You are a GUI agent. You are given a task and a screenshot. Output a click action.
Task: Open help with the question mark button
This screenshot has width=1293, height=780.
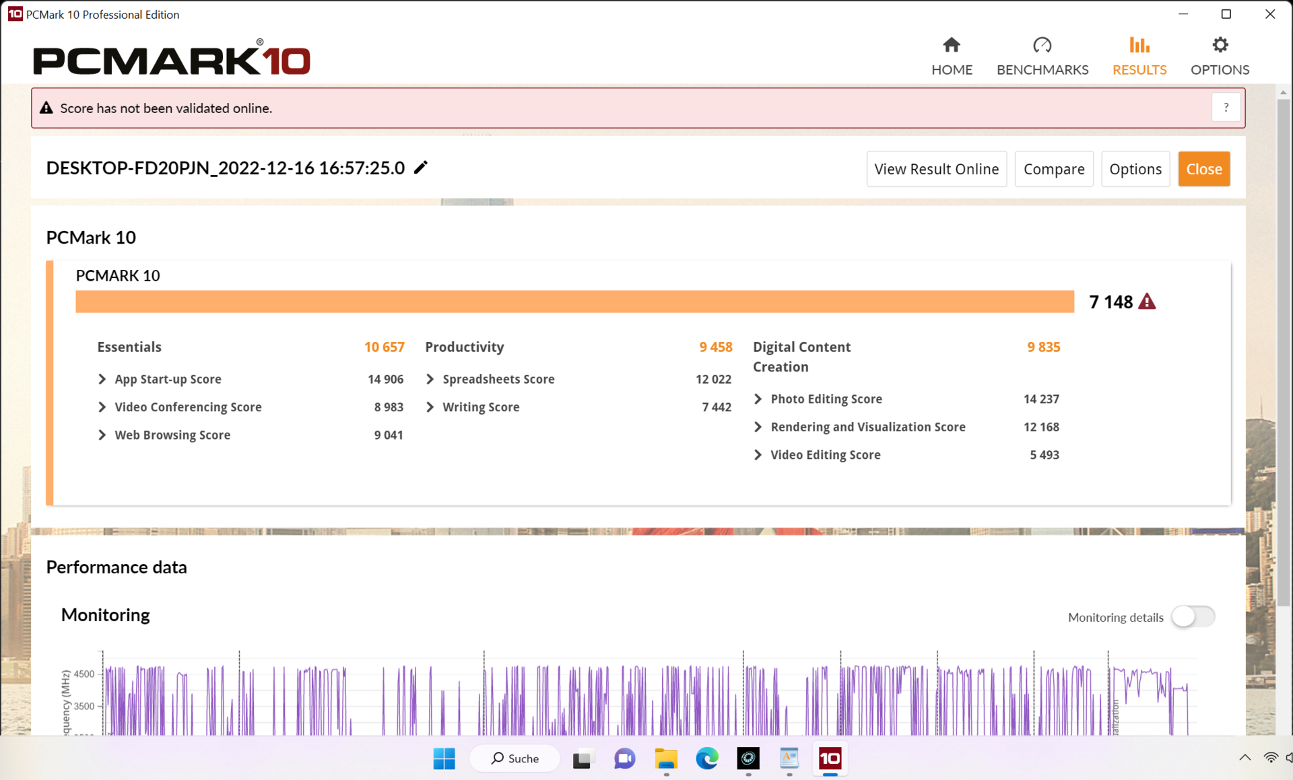click(x=1226, y=108)
